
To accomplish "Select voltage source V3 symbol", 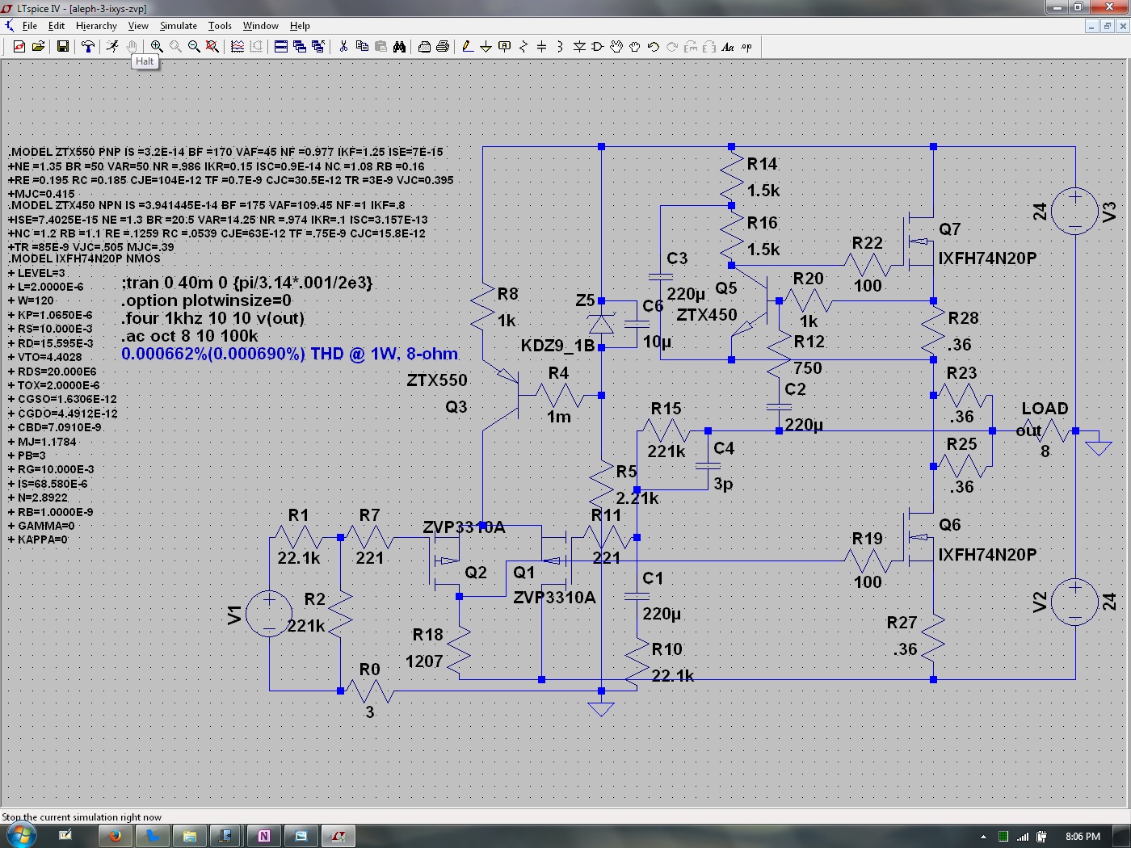I will pyautogui.click(x=1075, y=212).
